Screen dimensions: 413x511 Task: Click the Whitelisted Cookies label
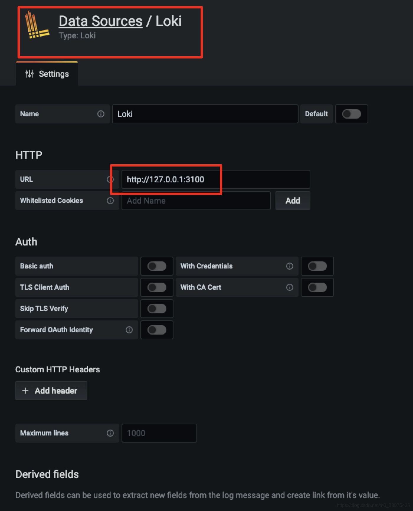click(x=51, y=201)
